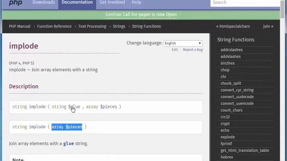
Task: Navigate to next page join
Action: (268, 26)
